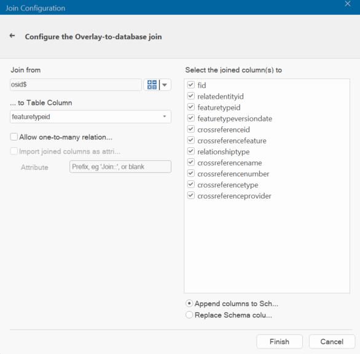
Task: Enable Allow one-to-many relation checkbox
Action: coord(14,137)
